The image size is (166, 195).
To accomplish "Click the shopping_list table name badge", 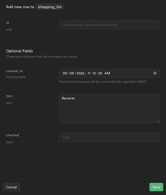I will (x=50, y=7).
